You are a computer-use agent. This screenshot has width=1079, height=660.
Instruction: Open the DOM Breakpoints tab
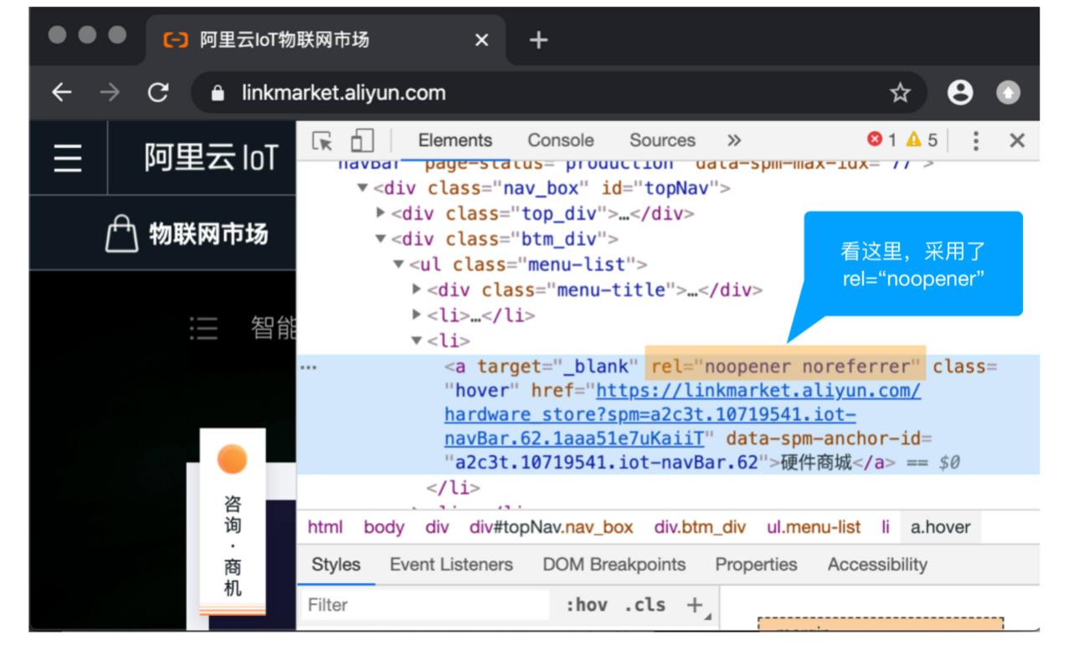tap(614, 565)
